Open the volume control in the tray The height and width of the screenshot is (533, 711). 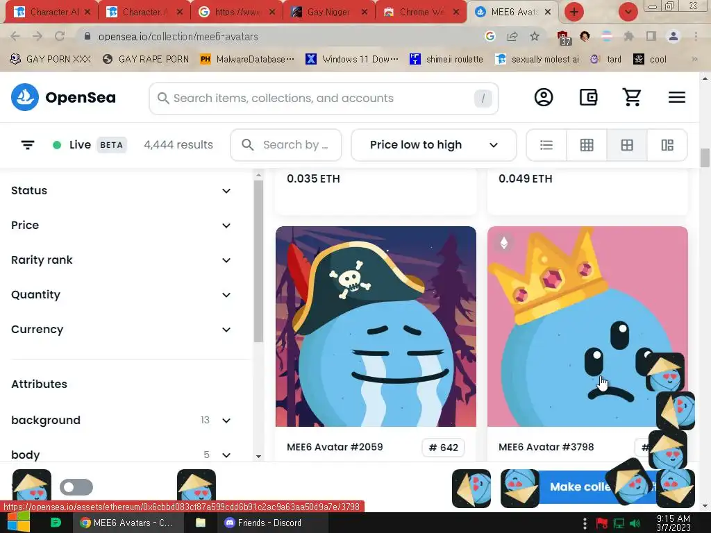pos(635,523)
